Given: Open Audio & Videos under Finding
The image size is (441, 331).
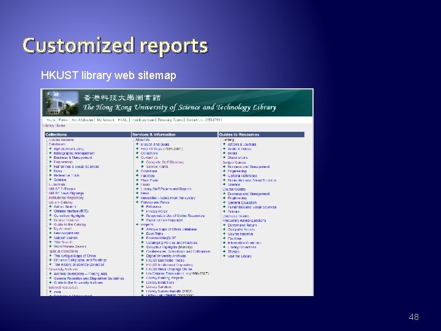Looking at the screenshot, I should click(x=239, y=149).
